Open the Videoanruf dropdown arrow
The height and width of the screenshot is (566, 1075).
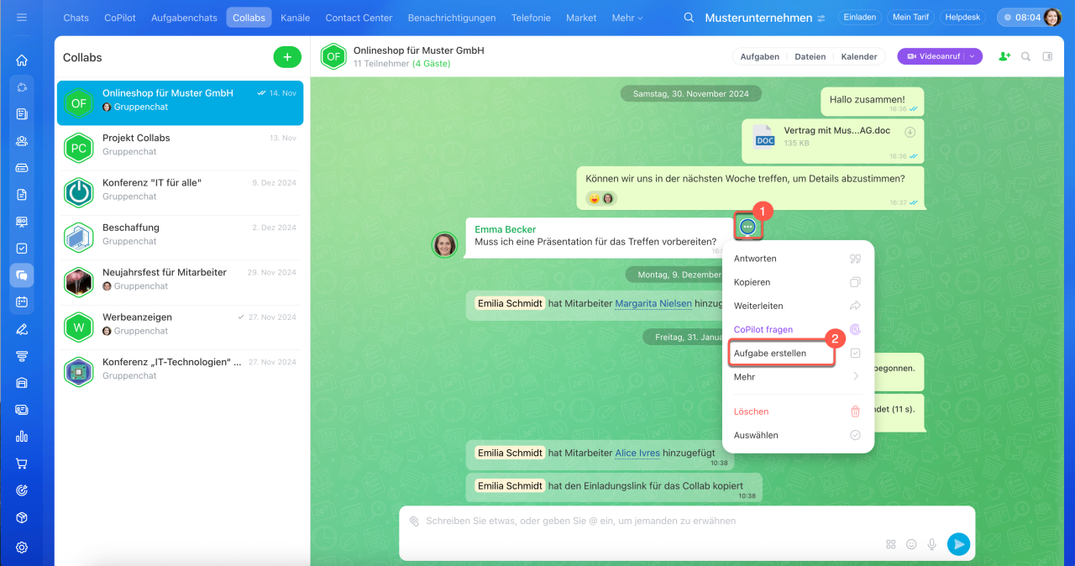(973, 57)
